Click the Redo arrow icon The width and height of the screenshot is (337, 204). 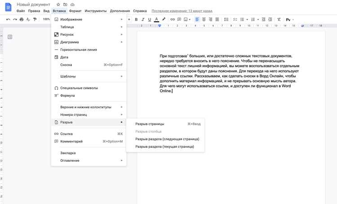(15, 19)
